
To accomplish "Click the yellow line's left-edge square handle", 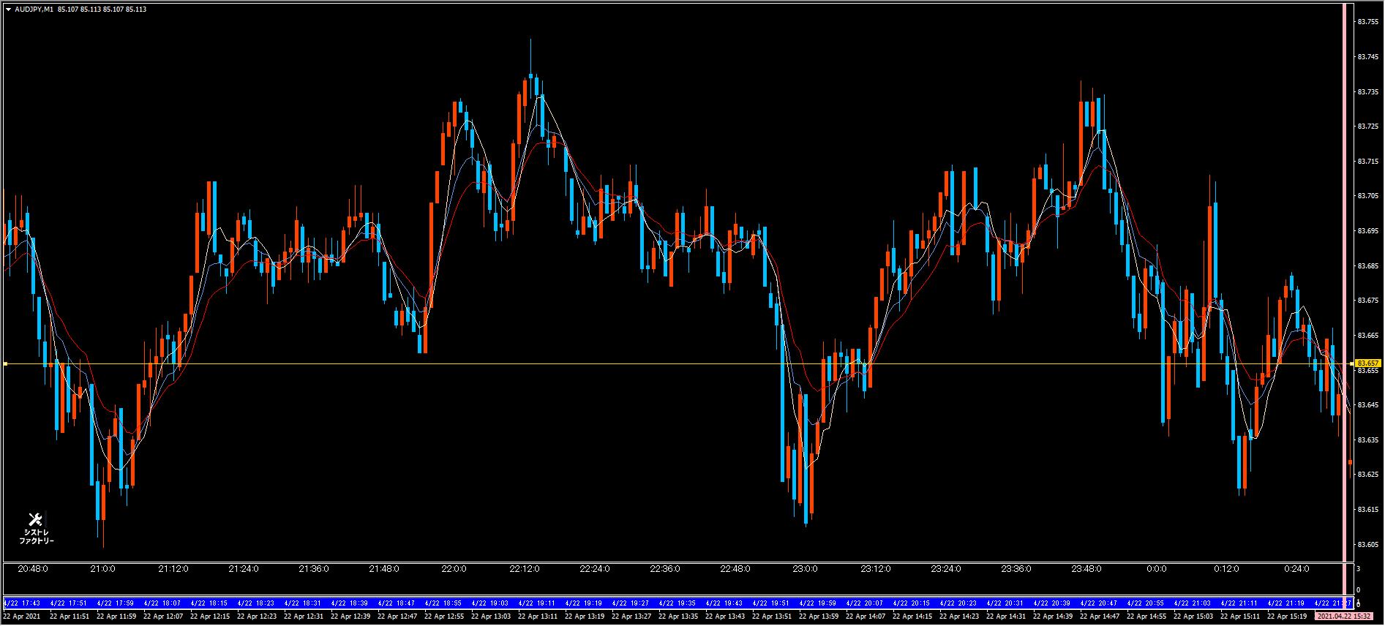I will [x=5, y=363].
